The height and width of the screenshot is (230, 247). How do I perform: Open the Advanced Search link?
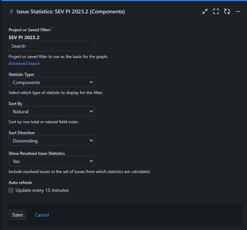pyautogui.click(x=24, y=64)
